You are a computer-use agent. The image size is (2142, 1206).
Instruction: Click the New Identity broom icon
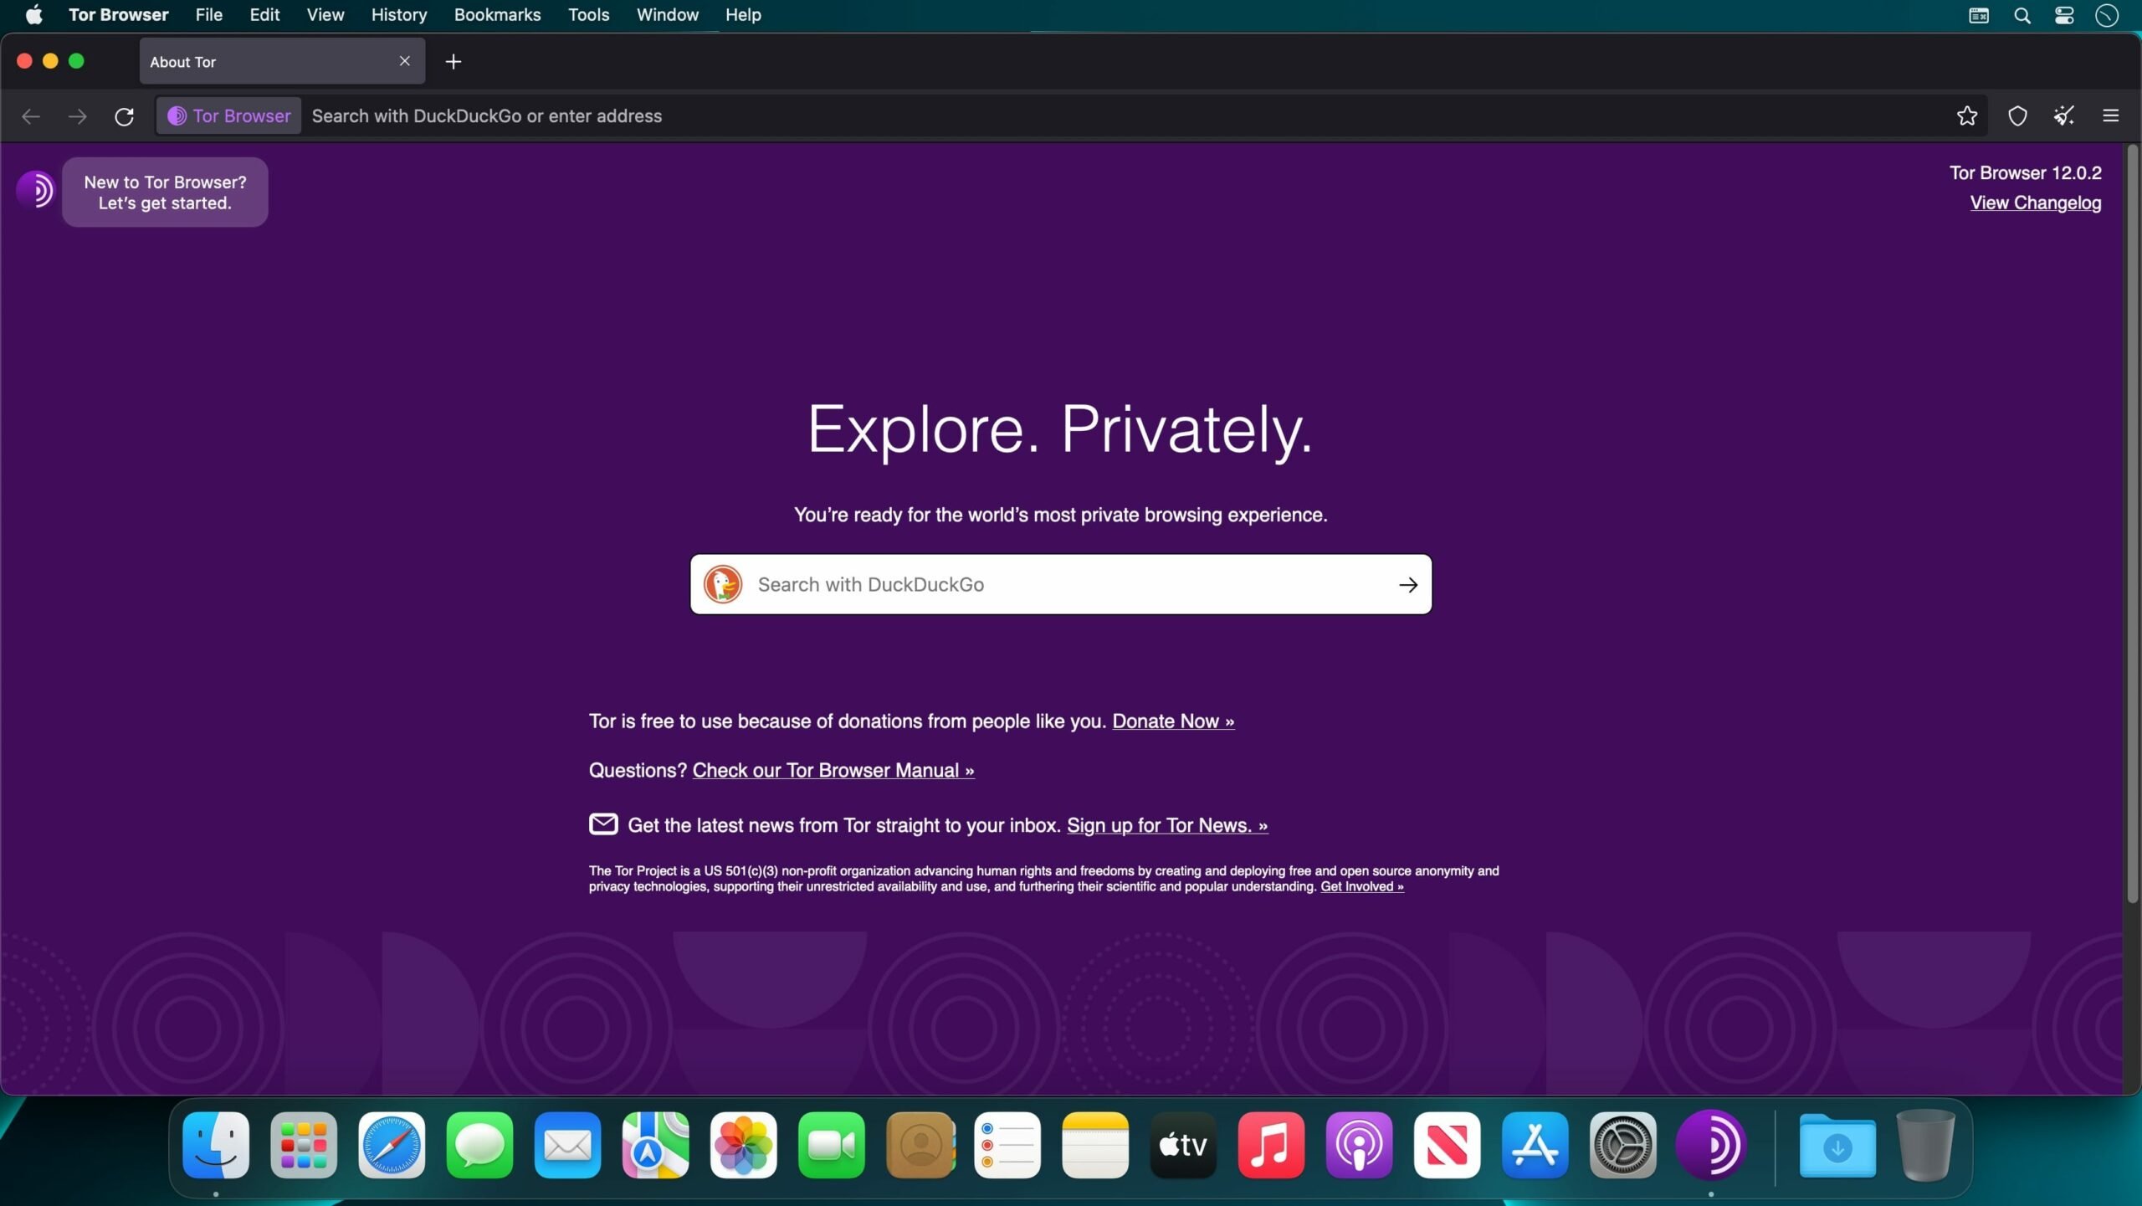coord(2063,116)
